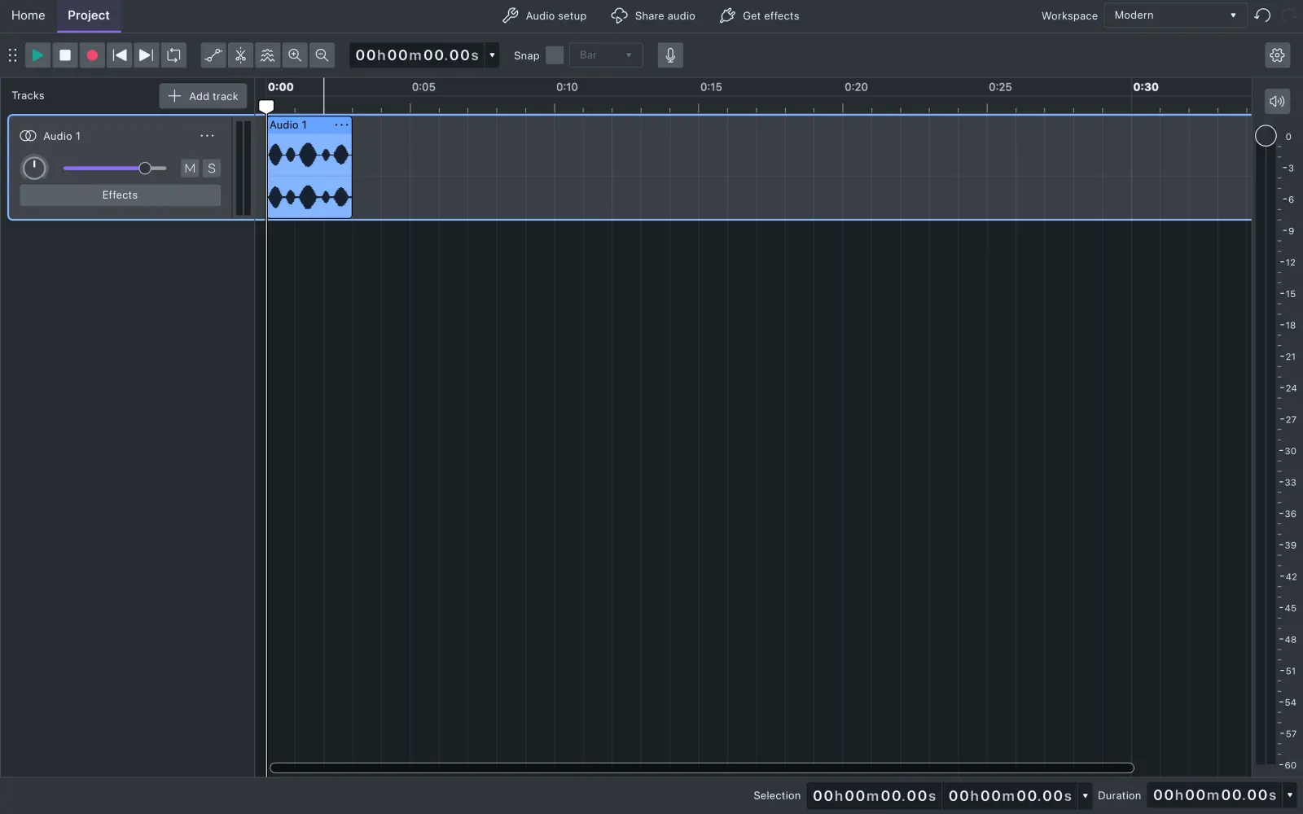The height and width of the screenshot is (814, 1303).
Task: Enable the Snap checkbox
Action: coord(555,55)
